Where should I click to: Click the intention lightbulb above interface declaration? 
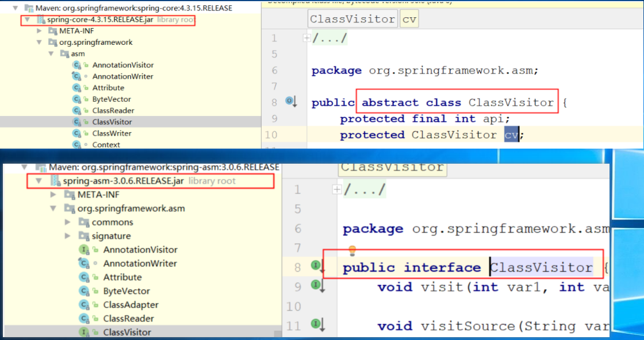click(352, 250)
